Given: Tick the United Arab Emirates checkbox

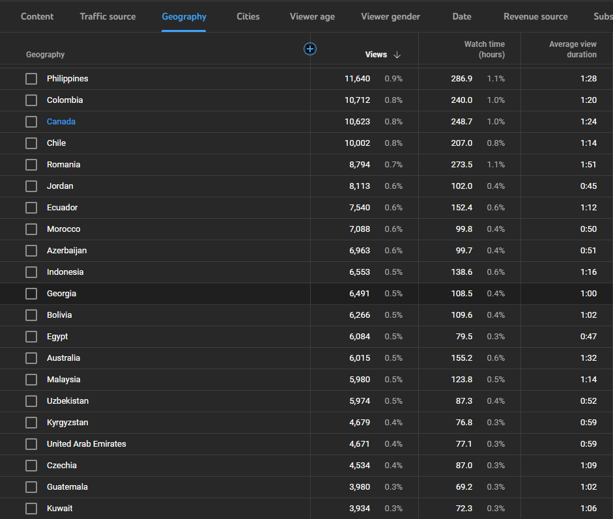Looking at the screenshot, I should (31, 444).
